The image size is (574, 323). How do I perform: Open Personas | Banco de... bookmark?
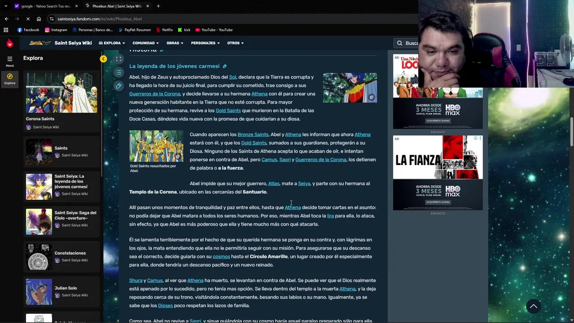(92, 30)
